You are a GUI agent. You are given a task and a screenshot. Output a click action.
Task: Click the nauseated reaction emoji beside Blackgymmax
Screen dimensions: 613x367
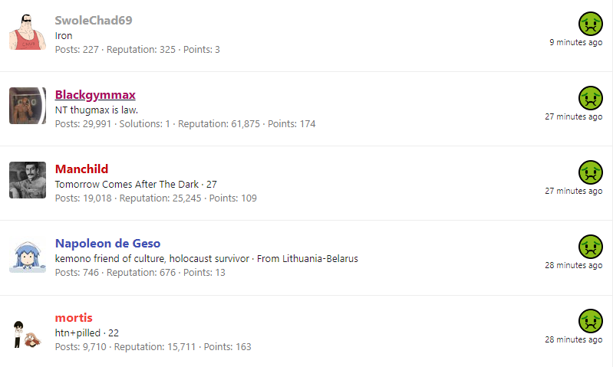[x=590, y=98]
